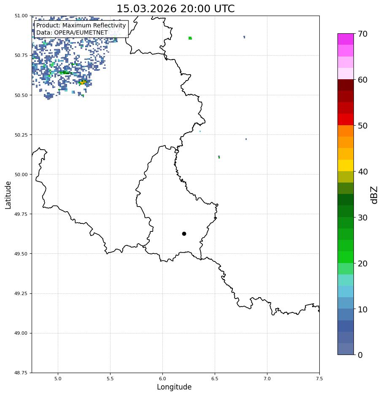Click the colorbar tick label "0"
383x395 pixels.
pyautogui.click(x=360, y=355)
